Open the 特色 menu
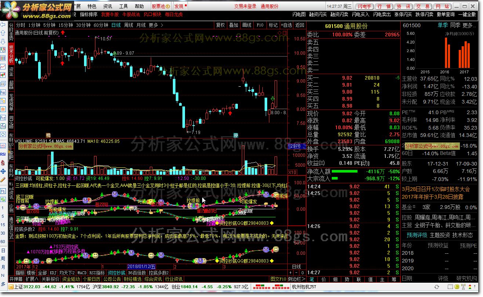483x297 pixels. coord(92,6)
